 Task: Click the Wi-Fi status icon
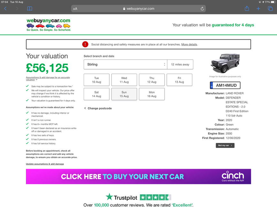click(x=260, y=2)
